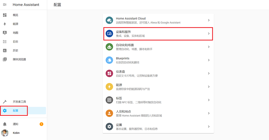Click the 仪表盘 row chevron
The width and height of the screenshot is (269, 140).
point(209,74)
